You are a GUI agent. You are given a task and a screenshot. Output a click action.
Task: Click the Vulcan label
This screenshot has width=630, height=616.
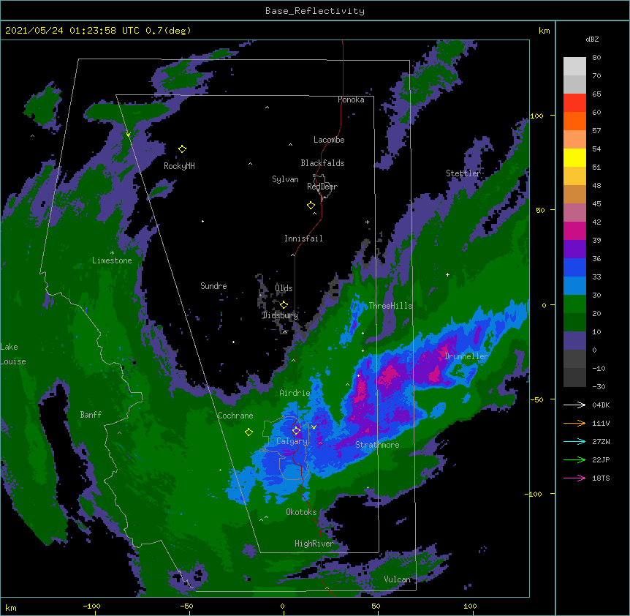point(397,579)
